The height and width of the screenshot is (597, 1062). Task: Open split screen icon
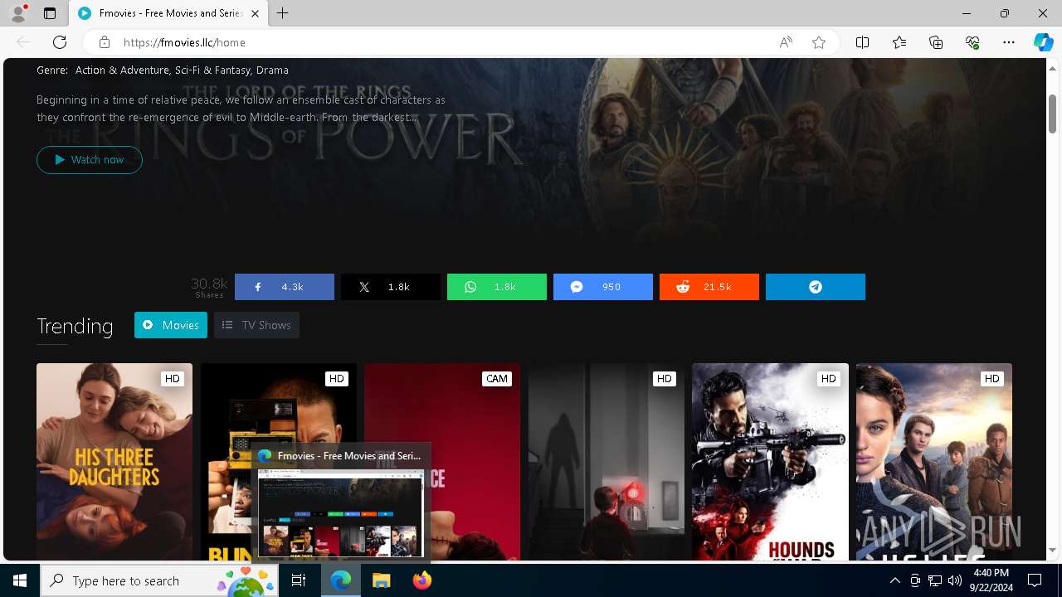coord(862,42)
